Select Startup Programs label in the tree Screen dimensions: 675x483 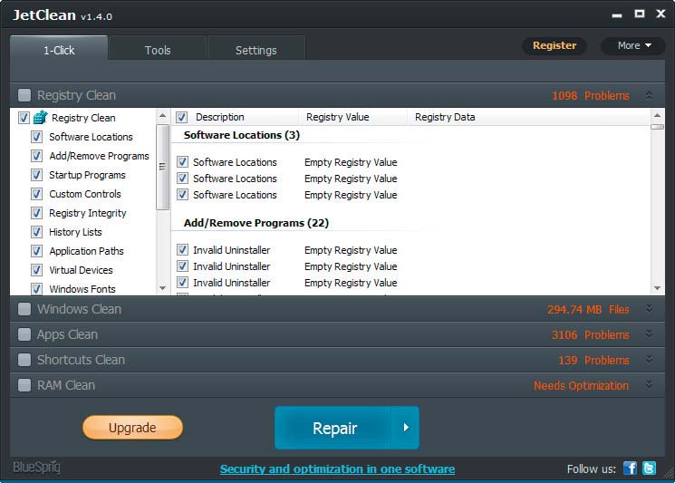click(x=87, y=175)
